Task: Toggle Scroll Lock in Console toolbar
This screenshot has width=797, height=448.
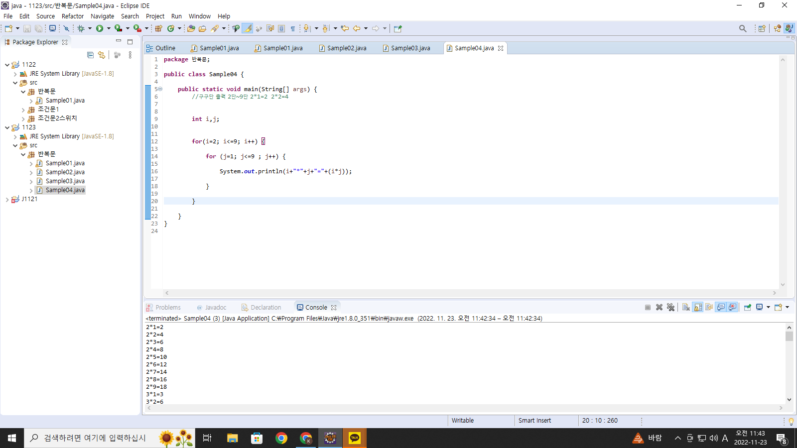Action: [x=698, y=307]
